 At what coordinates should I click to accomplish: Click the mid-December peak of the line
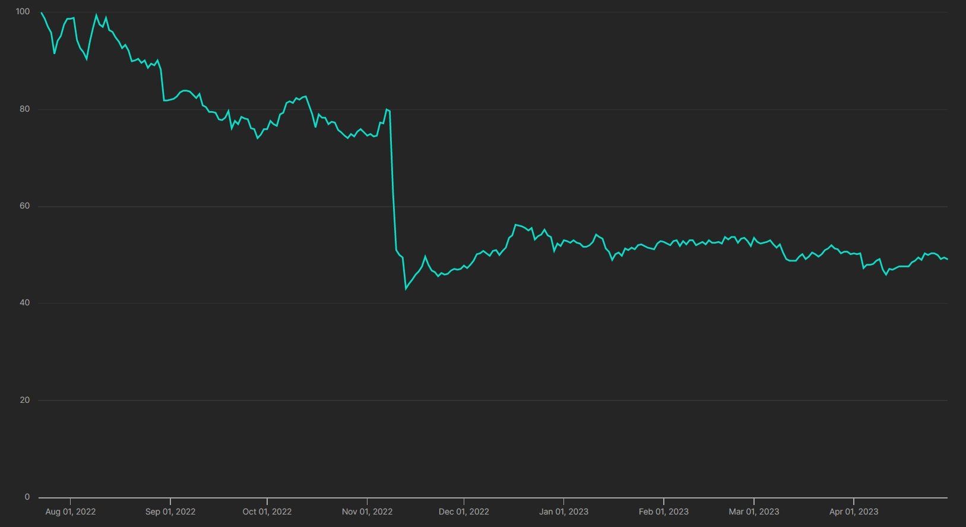pos(515,225)
